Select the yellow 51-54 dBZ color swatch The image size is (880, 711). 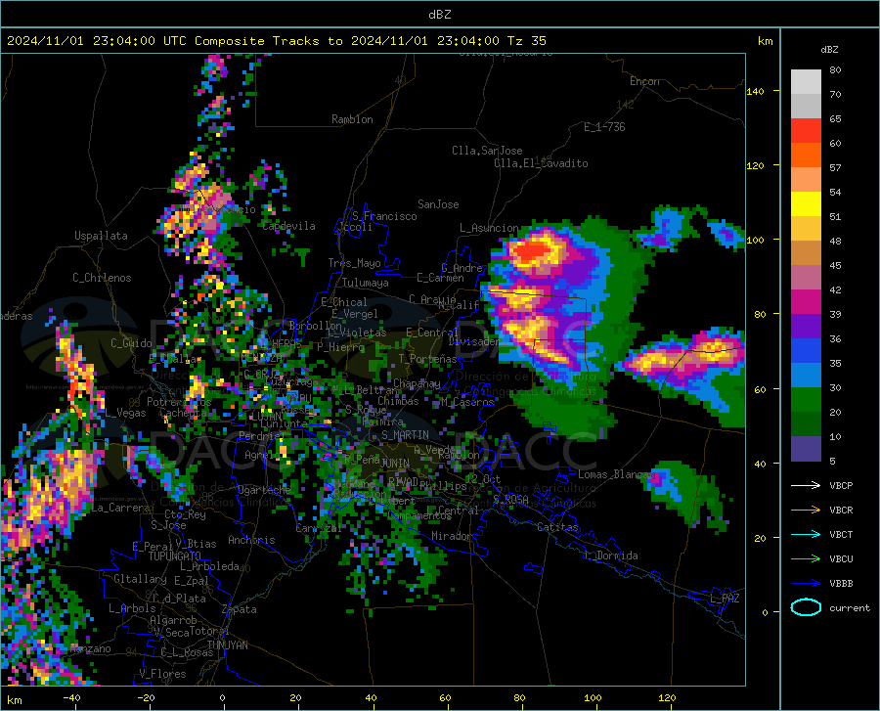click(806, 204)
